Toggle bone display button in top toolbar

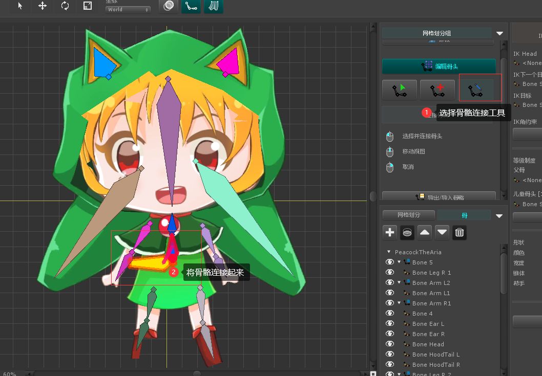pos(191,6)
